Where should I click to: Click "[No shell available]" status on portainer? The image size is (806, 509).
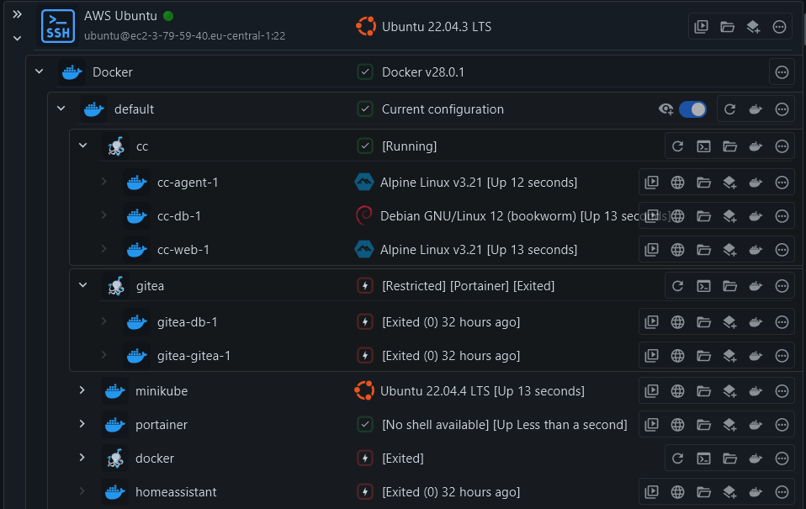[x=435, y=425]
